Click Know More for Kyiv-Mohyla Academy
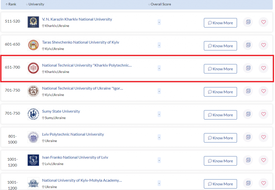 click(220, 184)
